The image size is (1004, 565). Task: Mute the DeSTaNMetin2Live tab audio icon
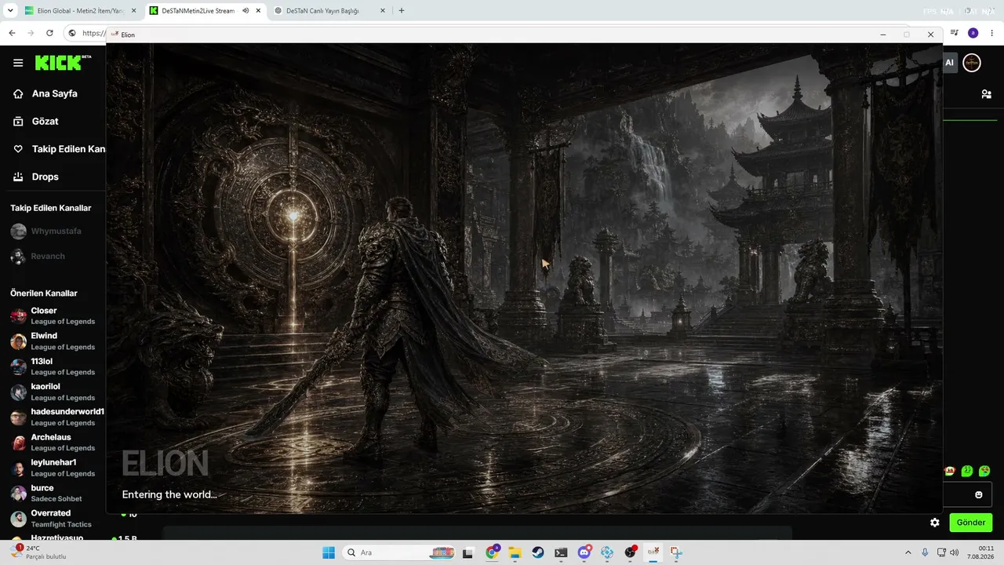246,11
